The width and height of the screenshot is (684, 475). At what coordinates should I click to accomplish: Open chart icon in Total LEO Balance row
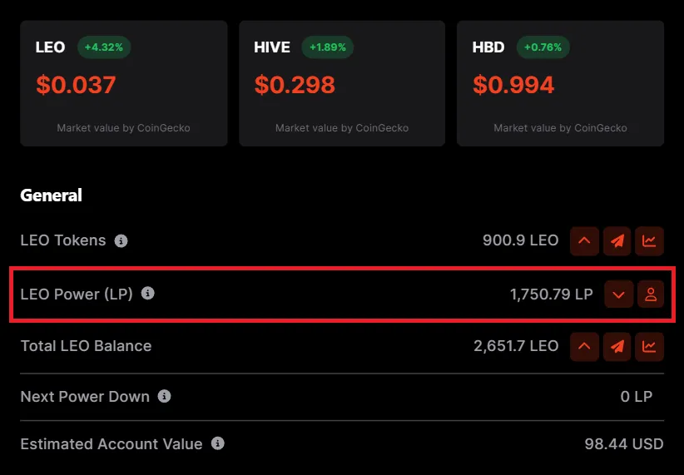[x=649, y=347]
